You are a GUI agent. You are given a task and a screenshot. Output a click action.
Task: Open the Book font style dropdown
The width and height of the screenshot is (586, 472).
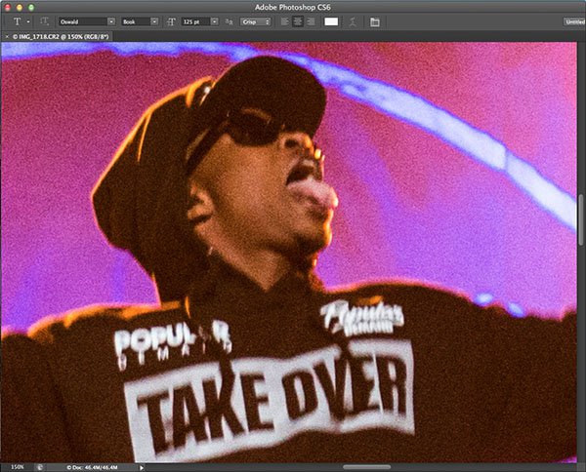(140, 20)
